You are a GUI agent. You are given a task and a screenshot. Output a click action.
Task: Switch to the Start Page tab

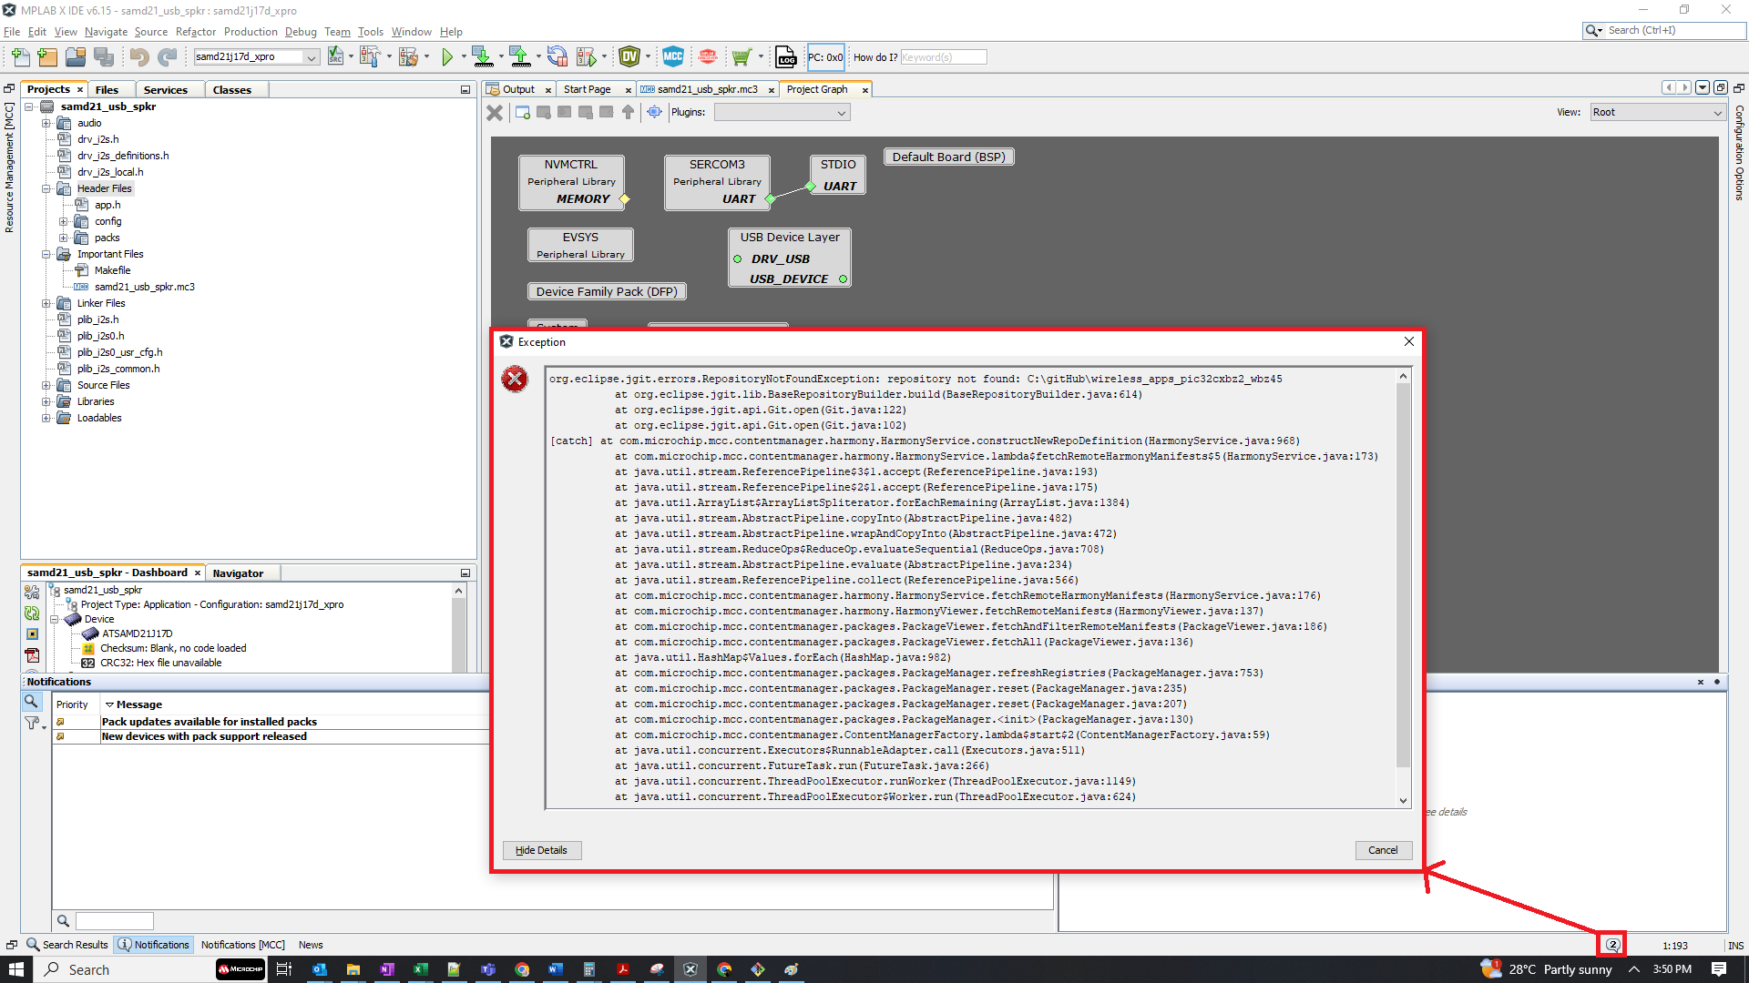coord(587,89)
